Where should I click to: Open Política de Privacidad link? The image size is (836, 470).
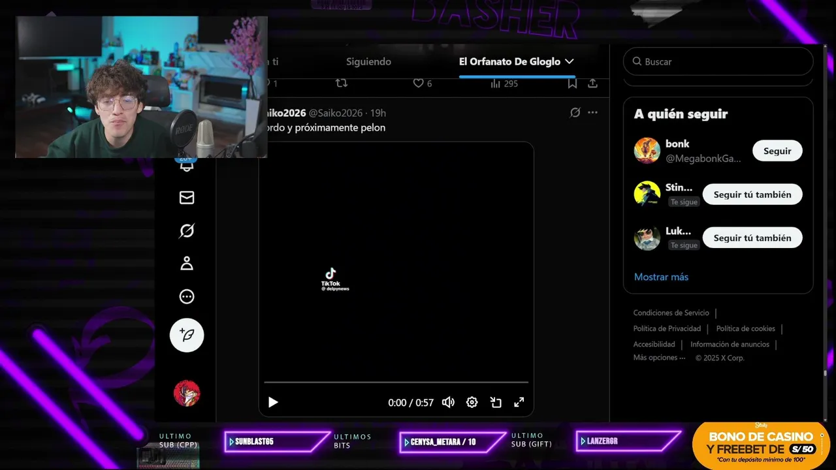coord(667,328)
